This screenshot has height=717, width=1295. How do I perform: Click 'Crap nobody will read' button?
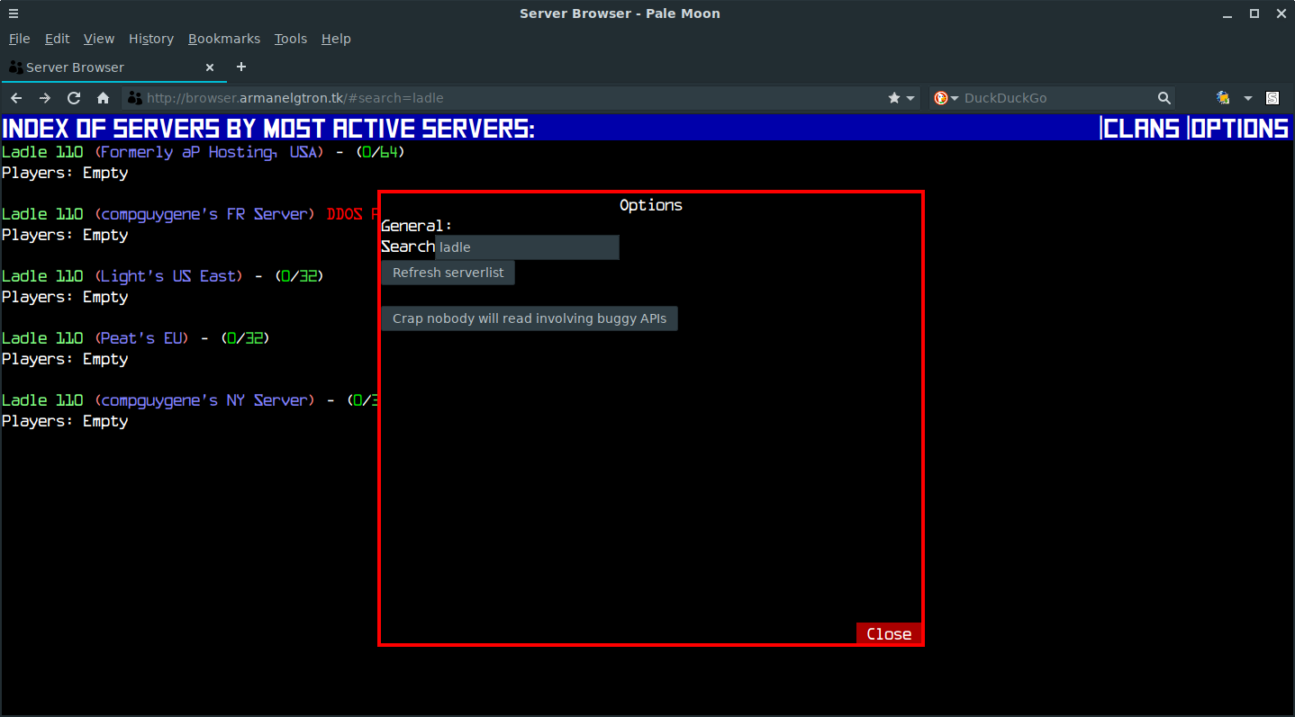(x=529, y=318)
